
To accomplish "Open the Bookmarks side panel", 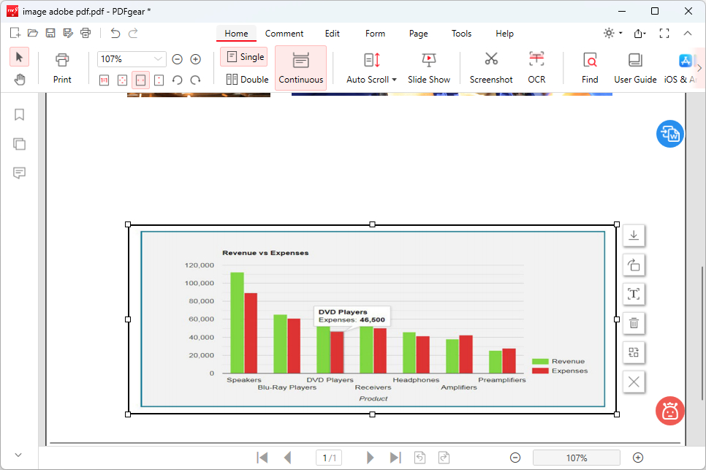I will (19, 115).
